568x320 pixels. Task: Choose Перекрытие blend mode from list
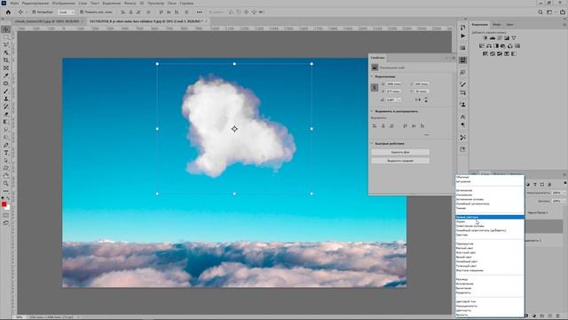coord(490,244)
